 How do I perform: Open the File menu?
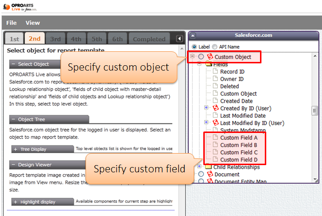tap(12, 23)
